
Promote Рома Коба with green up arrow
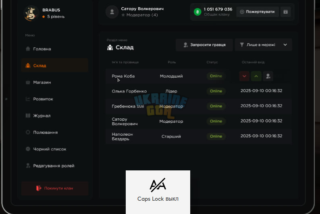pyautogui.click(x=256, y=76)
